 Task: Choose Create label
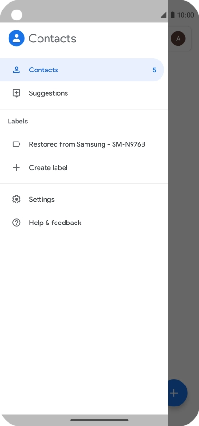[84, 168]
